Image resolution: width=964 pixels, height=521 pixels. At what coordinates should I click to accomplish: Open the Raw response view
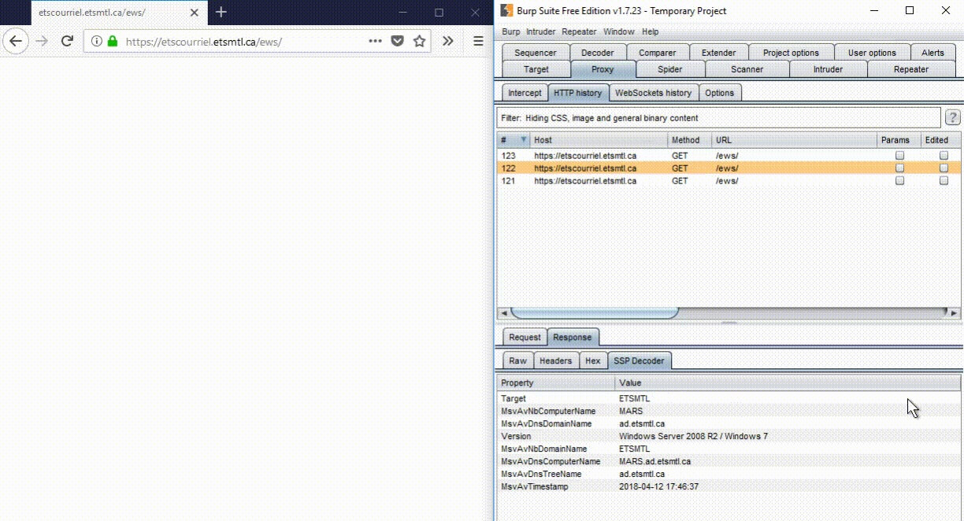point(517,360)
